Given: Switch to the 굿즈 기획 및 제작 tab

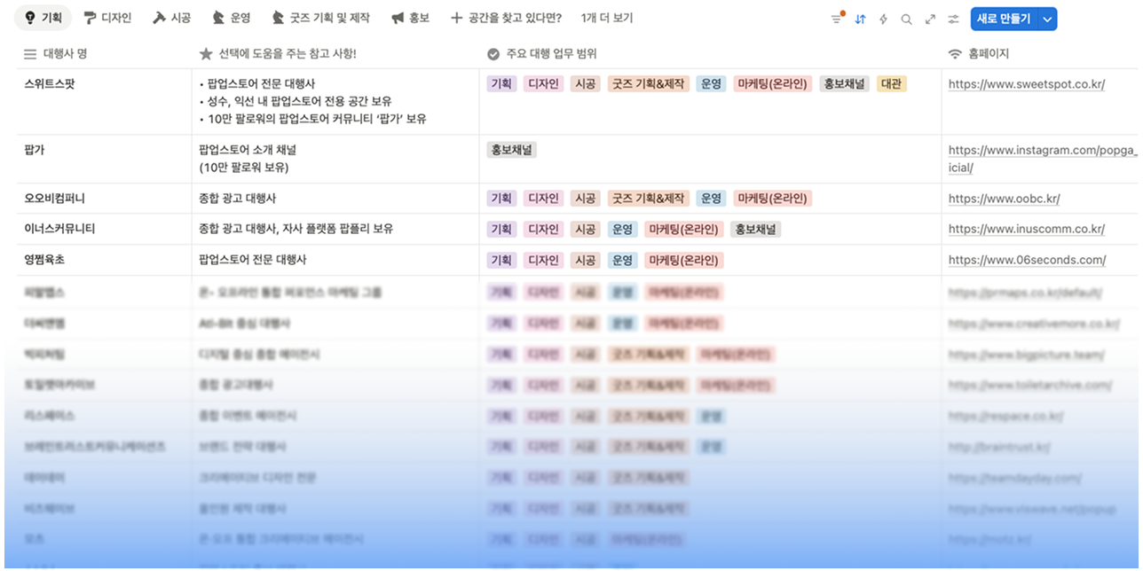Looking at the screenshot, I should (321, 18).
